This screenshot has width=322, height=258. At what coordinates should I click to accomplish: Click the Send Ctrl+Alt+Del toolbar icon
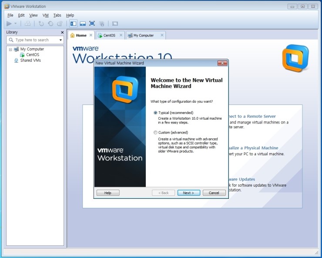pos(27,23)
